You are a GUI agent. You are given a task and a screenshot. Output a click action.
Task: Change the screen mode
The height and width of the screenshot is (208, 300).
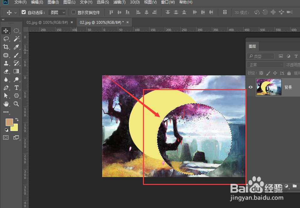click(x=16, y=138)
